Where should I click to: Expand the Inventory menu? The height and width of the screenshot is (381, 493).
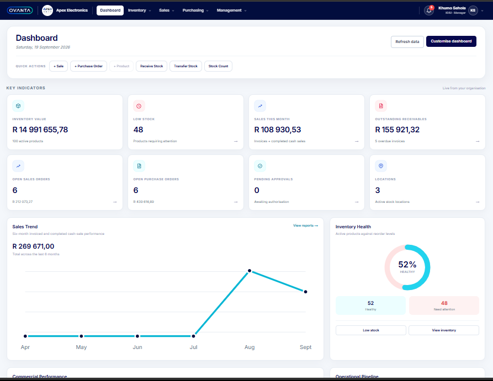click(x=139, y=10)
